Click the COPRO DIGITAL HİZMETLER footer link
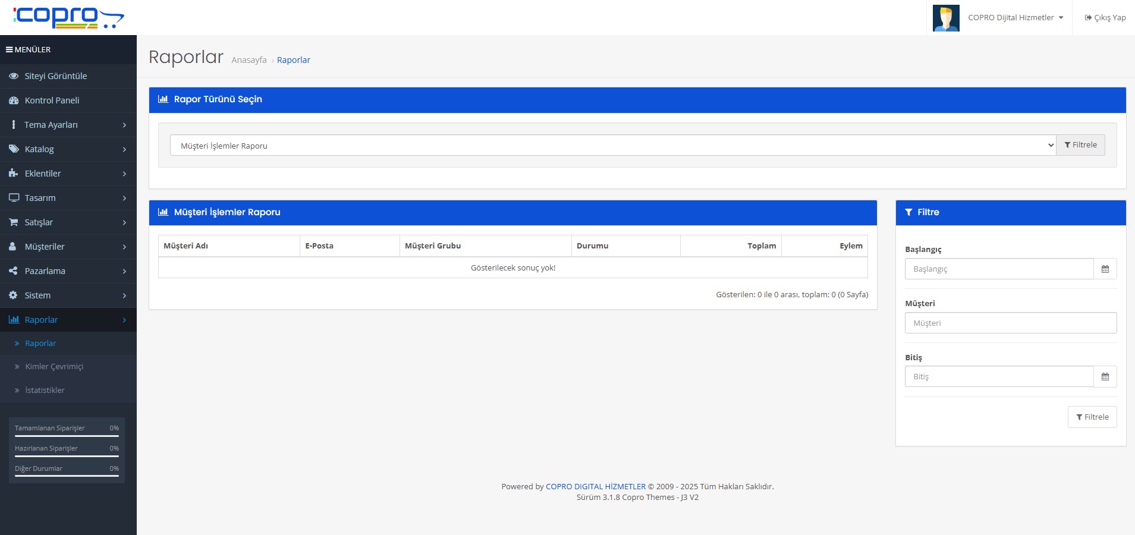The width and height of the screenshot is (1135, 535). point(595,487)
